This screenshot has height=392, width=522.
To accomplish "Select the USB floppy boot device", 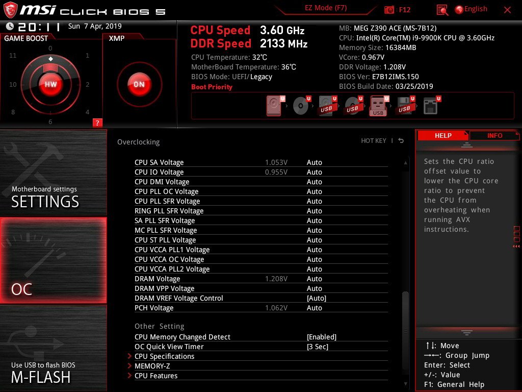I will pyautogui.click(x=405, y=106).
